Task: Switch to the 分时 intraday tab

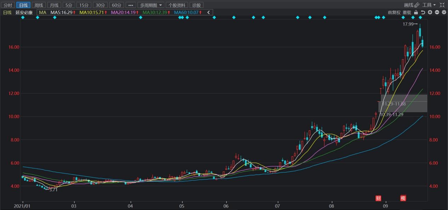Action: (x=8, y=5)
